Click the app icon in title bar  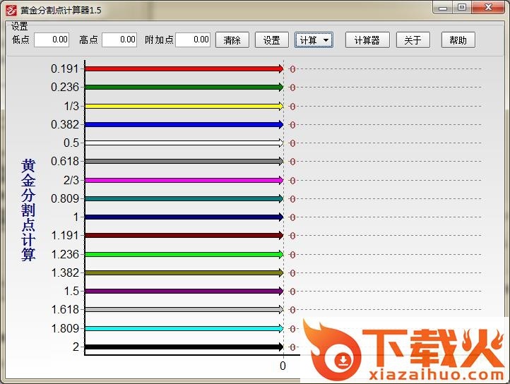coord(11,10)
